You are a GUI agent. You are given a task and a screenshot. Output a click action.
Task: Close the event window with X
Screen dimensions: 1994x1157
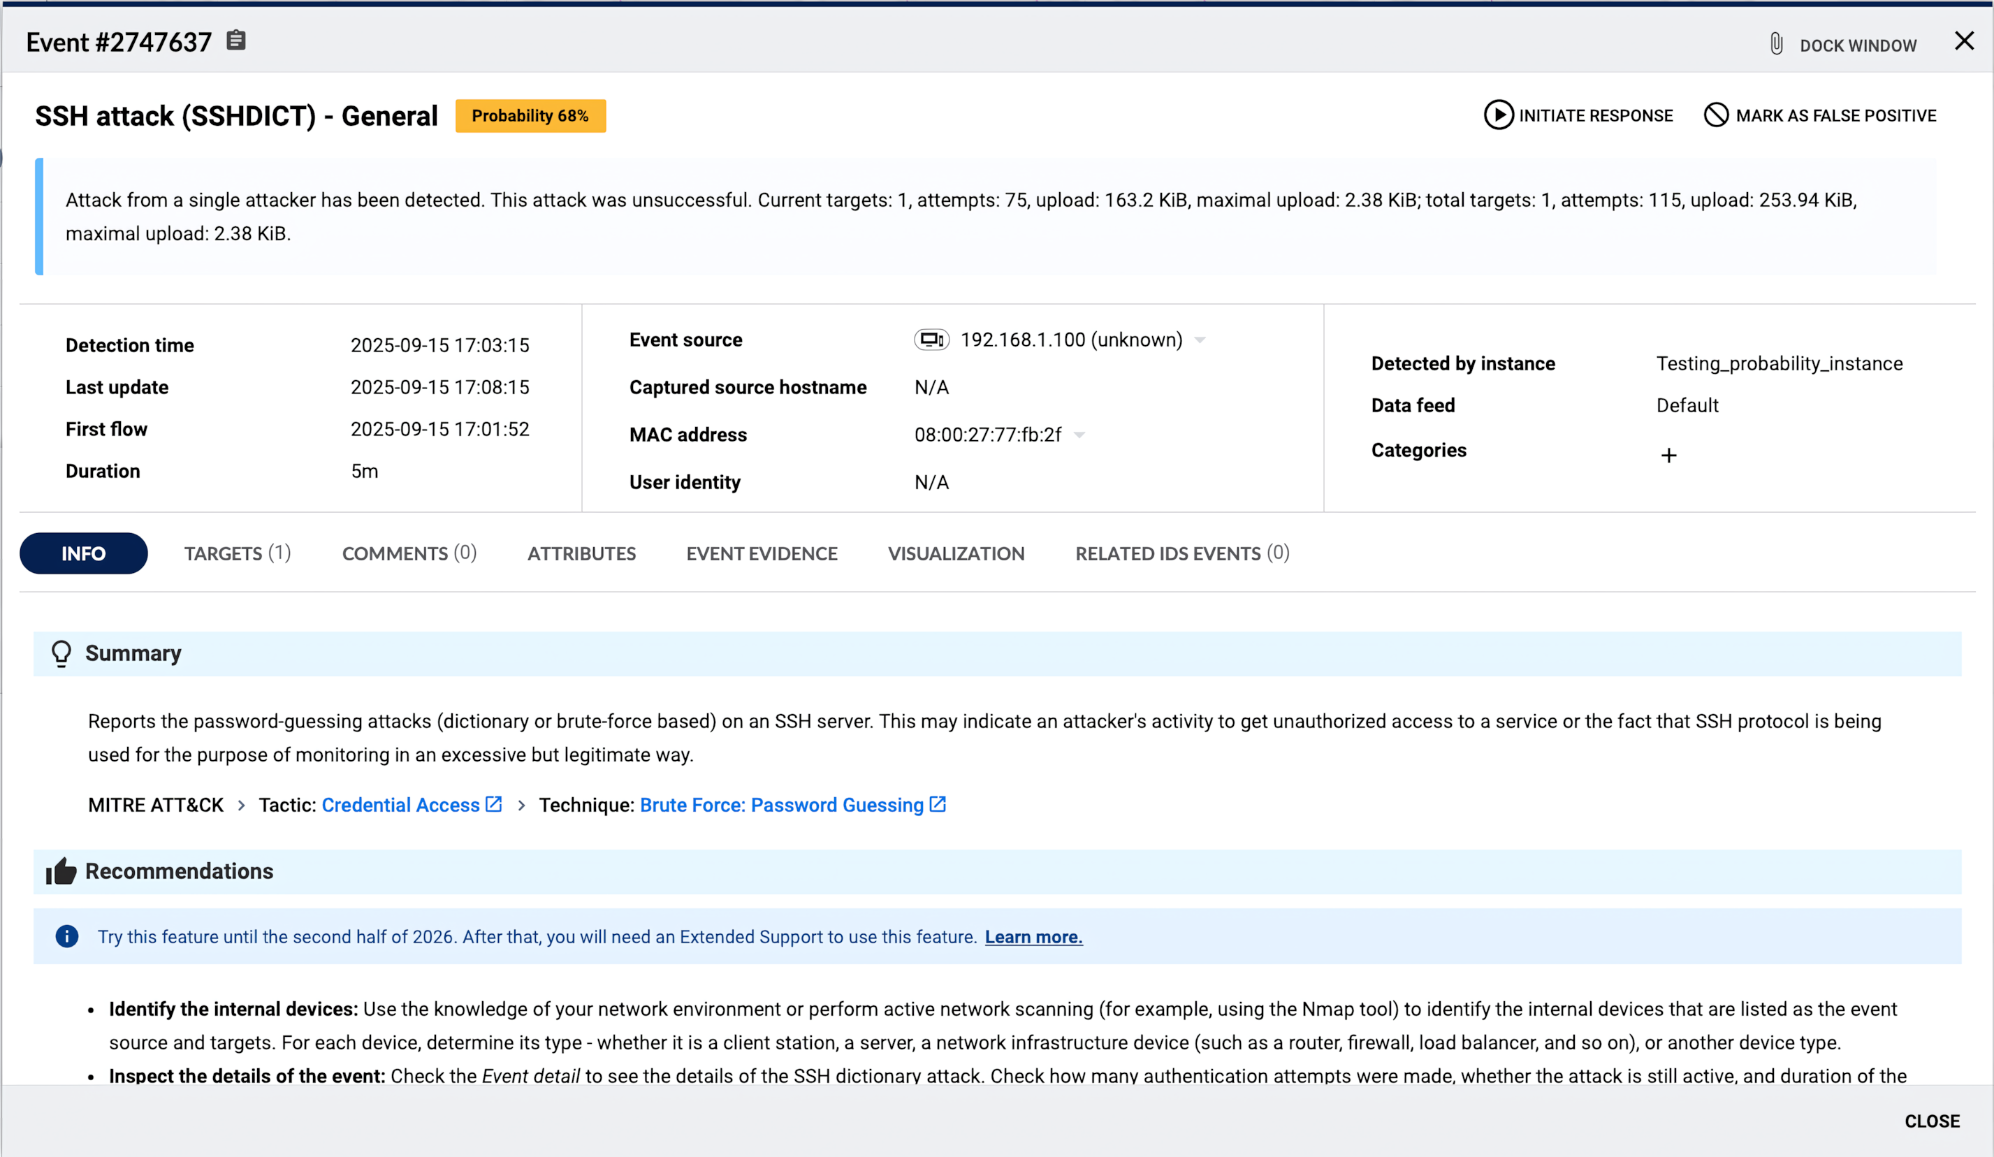[x=1964, y=41]
